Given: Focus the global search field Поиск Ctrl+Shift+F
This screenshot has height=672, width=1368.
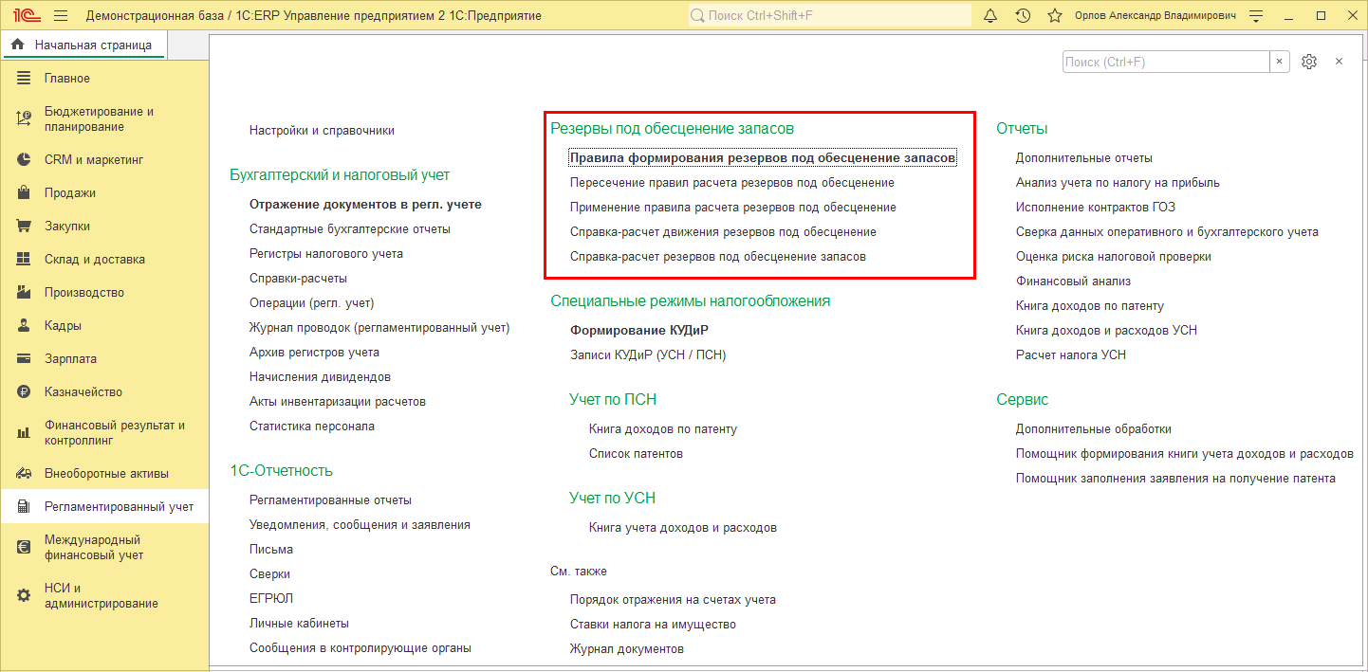Looking at the screenshot, I should [830, 16].
